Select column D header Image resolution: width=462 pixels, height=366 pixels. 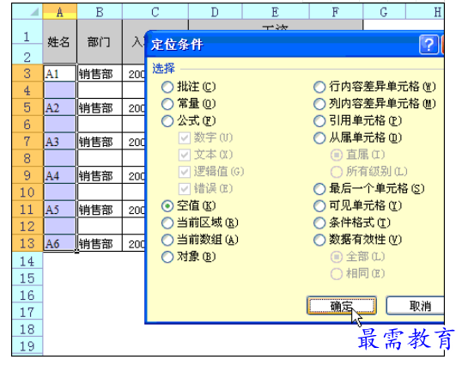(215, 12)
